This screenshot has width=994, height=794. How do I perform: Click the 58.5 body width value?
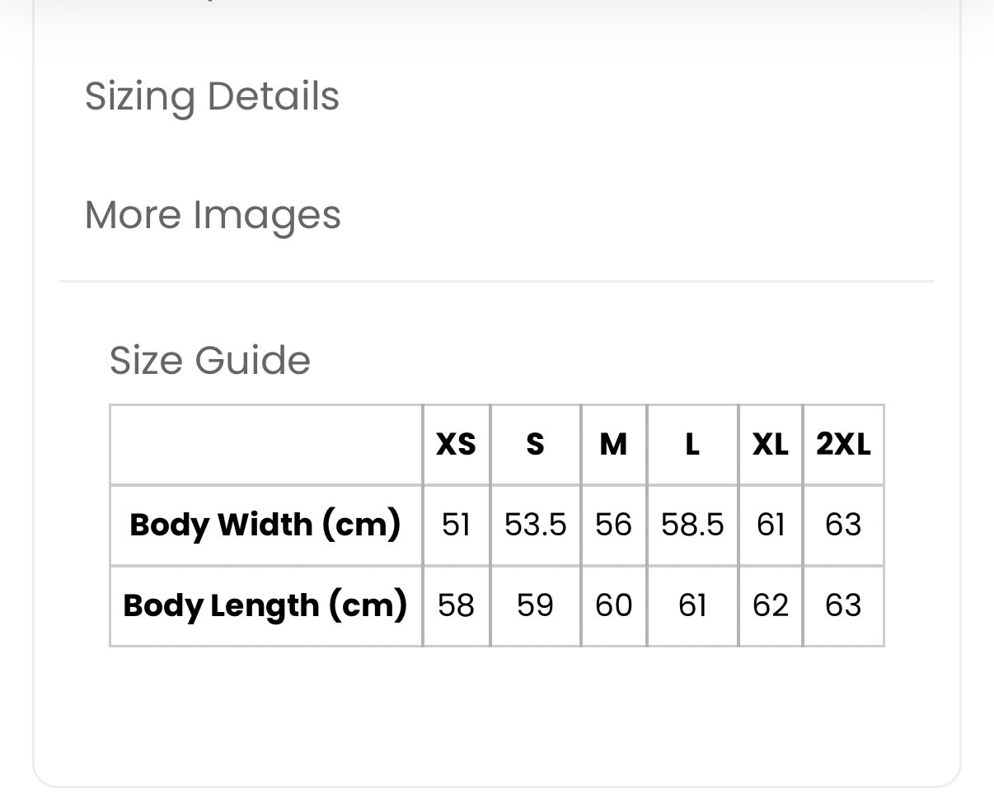point(692,525)
